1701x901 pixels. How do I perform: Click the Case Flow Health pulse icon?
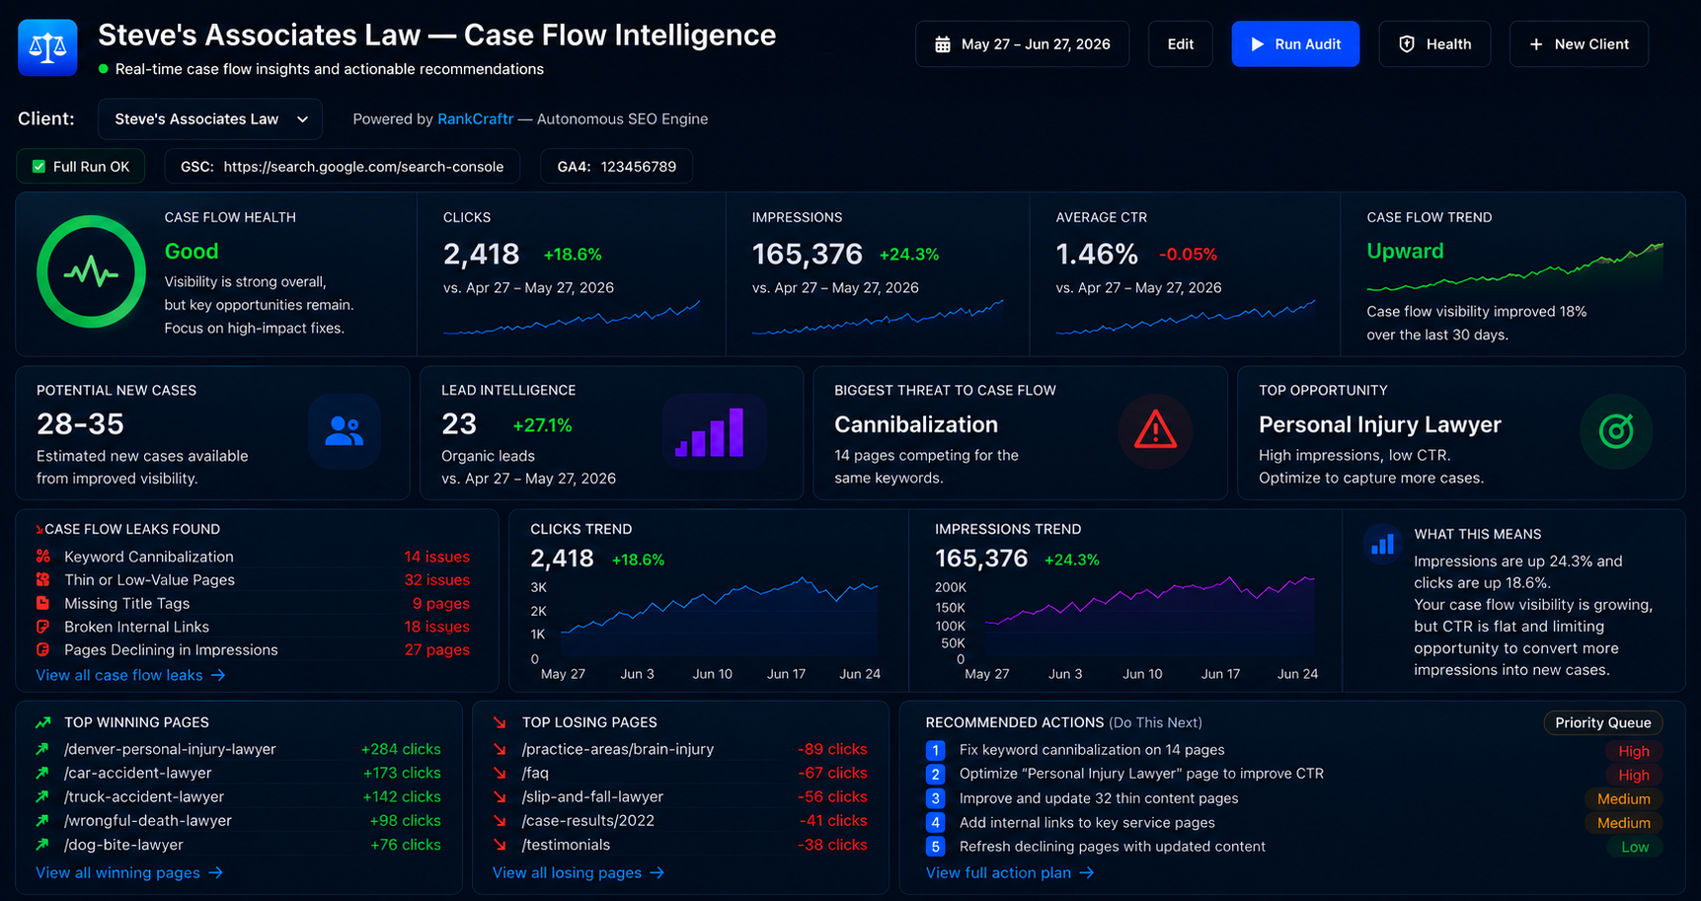[91, 271]
